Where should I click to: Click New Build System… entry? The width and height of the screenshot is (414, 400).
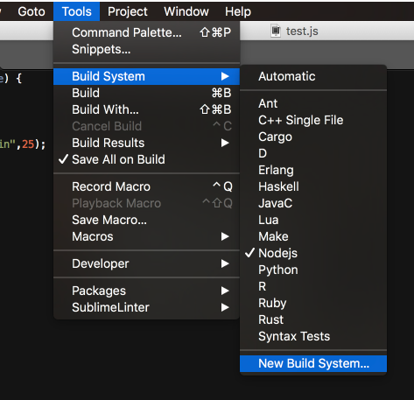pyautogui.click(x=313, y=364)
